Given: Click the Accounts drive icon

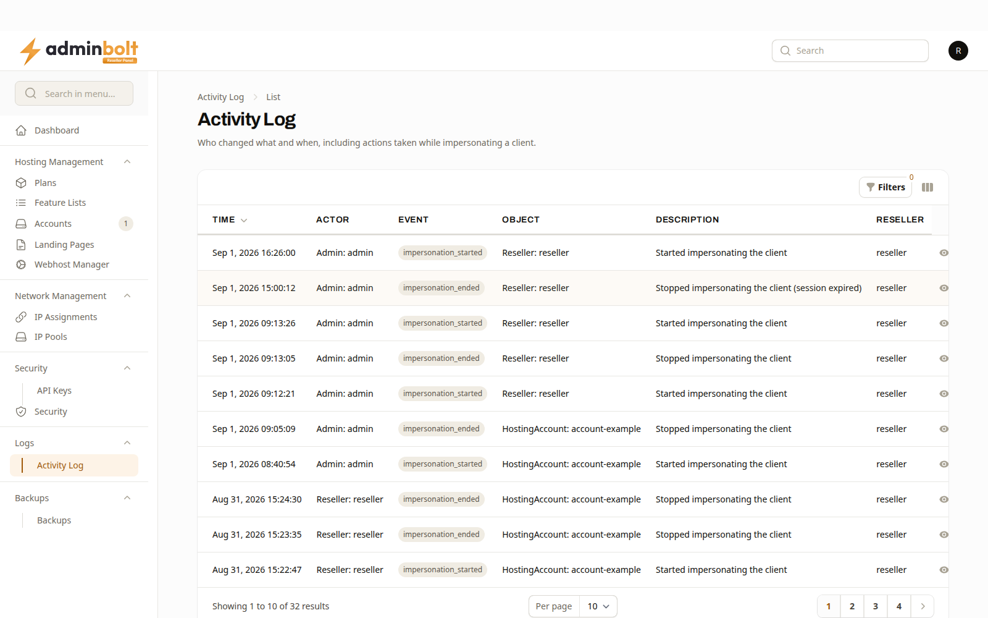Looking at the screenshot, I should [x=21, y=224].
